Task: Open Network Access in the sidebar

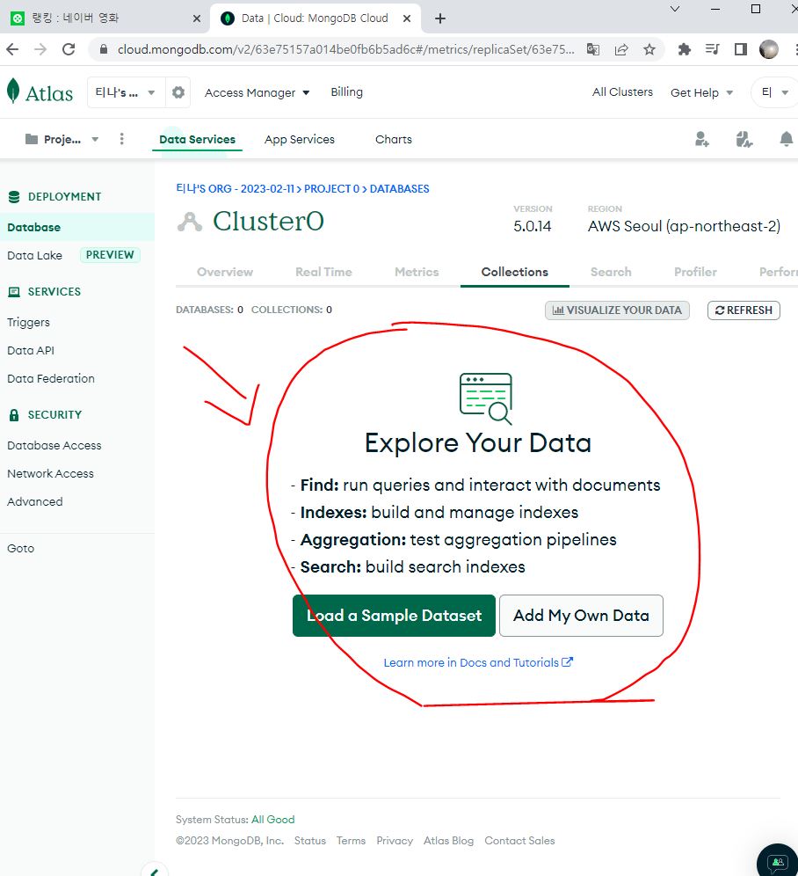Action: coord(50,473)
